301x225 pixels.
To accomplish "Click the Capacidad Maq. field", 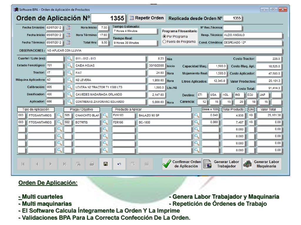I will [217, 66].
